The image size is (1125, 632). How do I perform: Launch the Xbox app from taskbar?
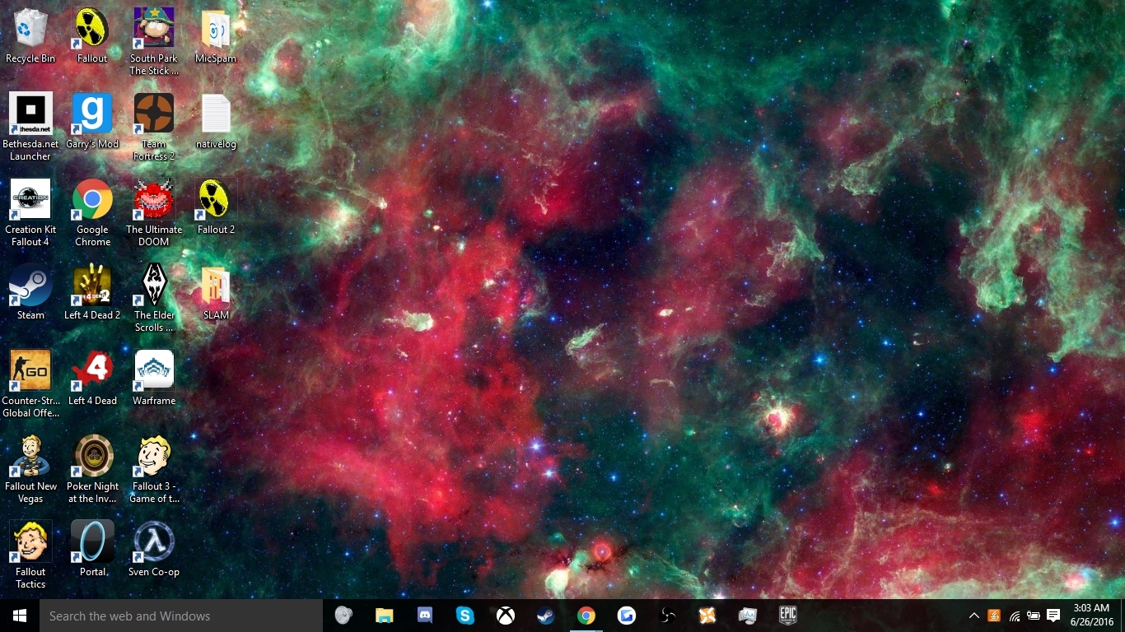(506, 616)
